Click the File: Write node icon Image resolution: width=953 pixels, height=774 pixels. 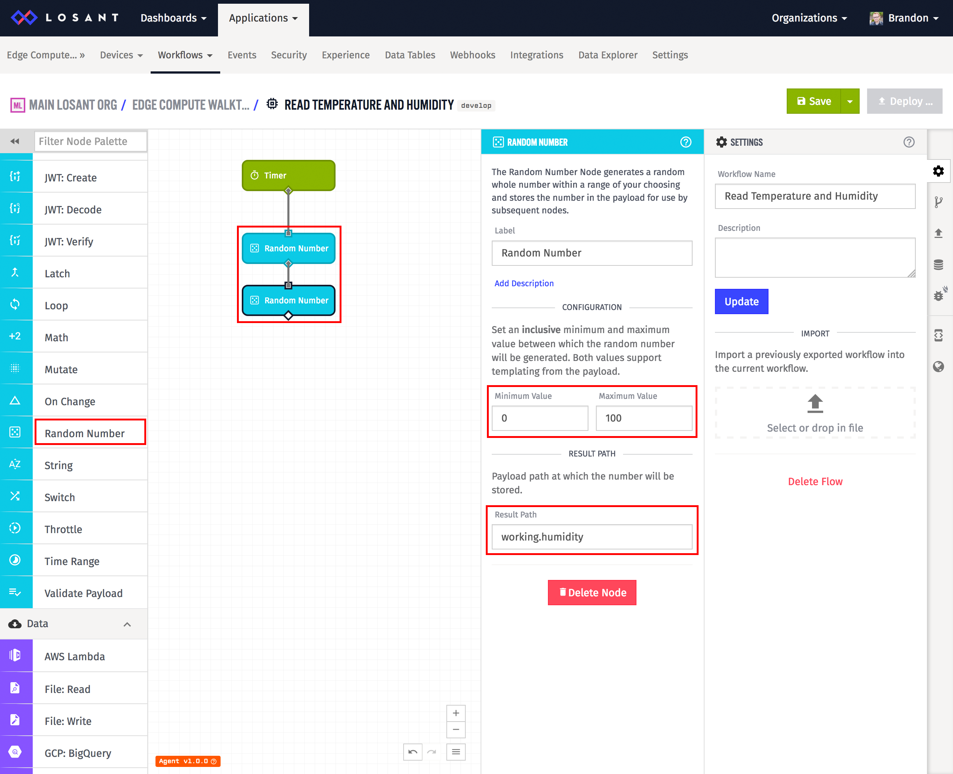(x=16, y=720)
